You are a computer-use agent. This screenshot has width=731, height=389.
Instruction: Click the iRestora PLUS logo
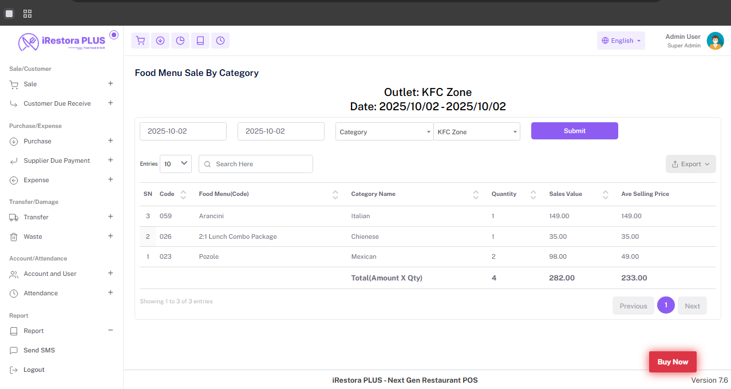(x=62, y=42)
